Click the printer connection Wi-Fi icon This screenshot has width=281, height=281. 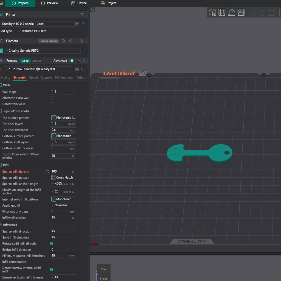tap(84, 24)
